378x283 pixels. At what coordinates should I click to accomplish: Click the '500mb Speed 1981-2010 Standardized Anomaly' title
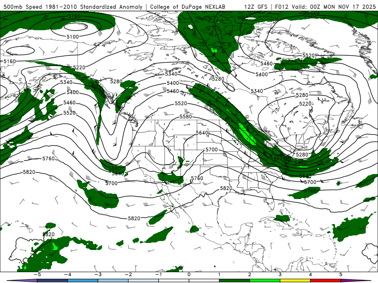coord(73,7)
